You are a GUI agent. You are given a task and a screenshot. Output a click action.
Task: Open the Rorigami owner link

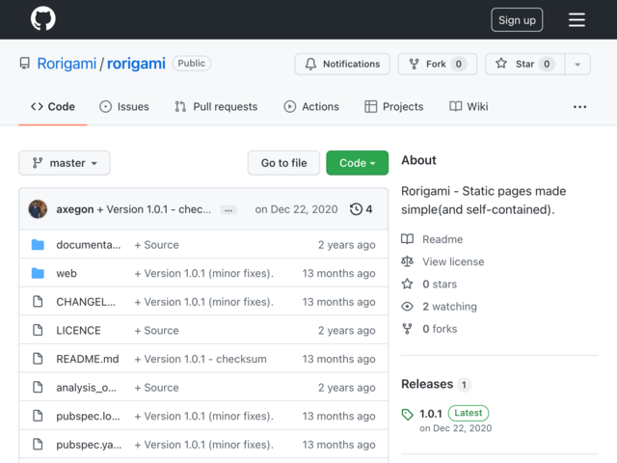[67, 64]
